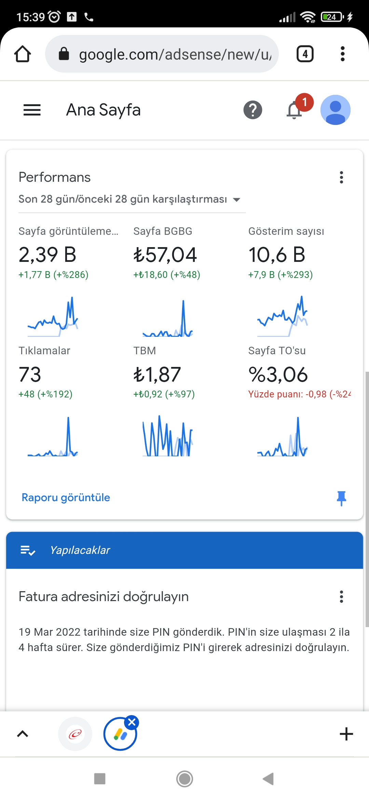Open the help question mark icon
Viewport: 369px width, 801px height.
pyautogui.click(x=253, y=110)
